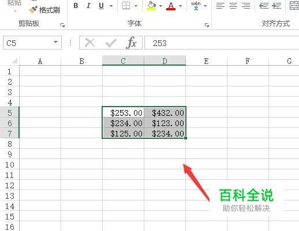299x231 pixels.
Task: Open phonetic guide dropdown arrow
Action: (205, 6)
